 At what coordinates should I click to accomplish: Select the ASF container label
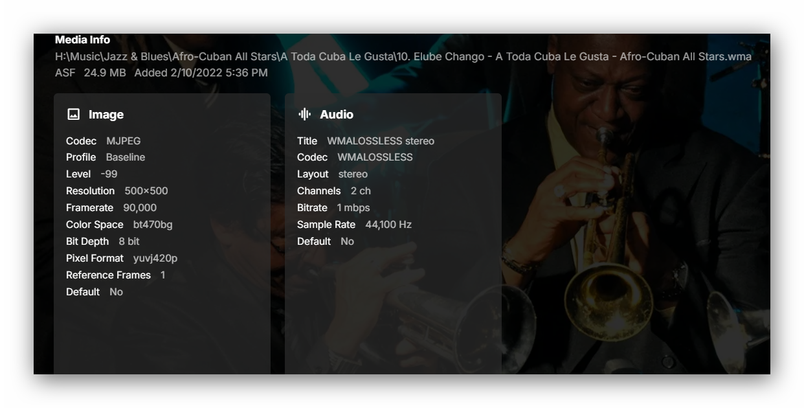65,73
